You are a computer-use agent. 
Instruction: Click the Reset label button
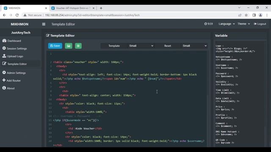(168, 46)
